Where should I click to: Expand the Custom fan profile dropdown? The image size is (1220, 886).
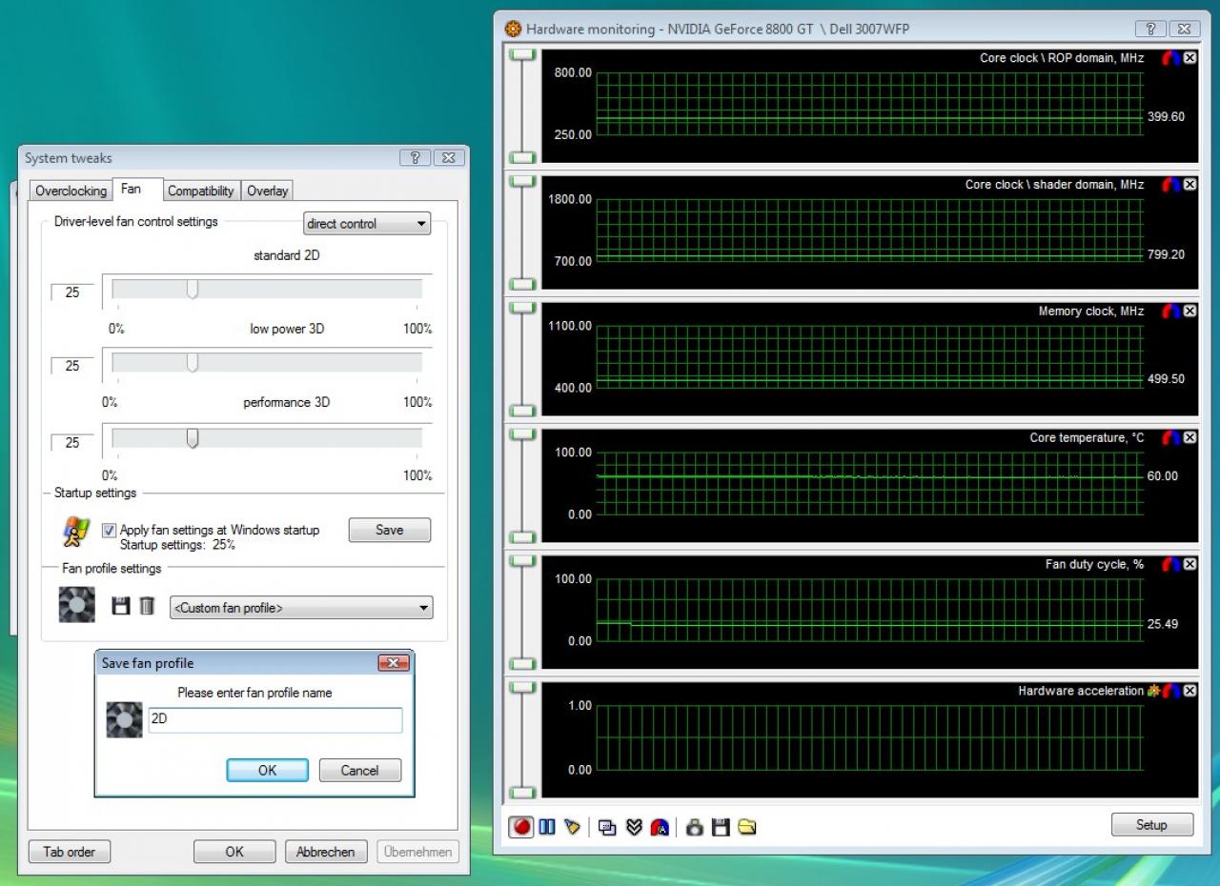coord(301,608)
